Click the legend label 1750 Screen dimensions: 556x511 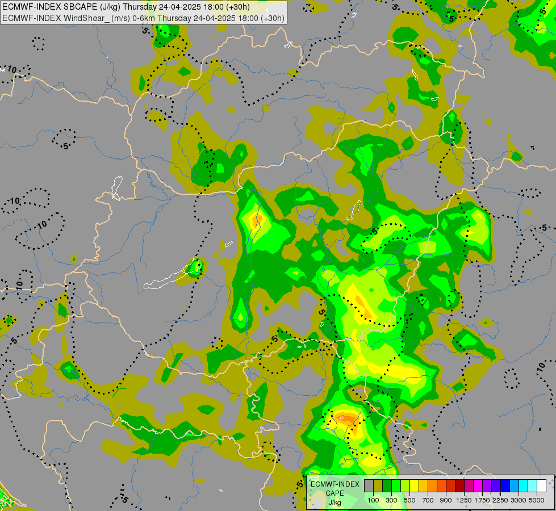(482, 500)
